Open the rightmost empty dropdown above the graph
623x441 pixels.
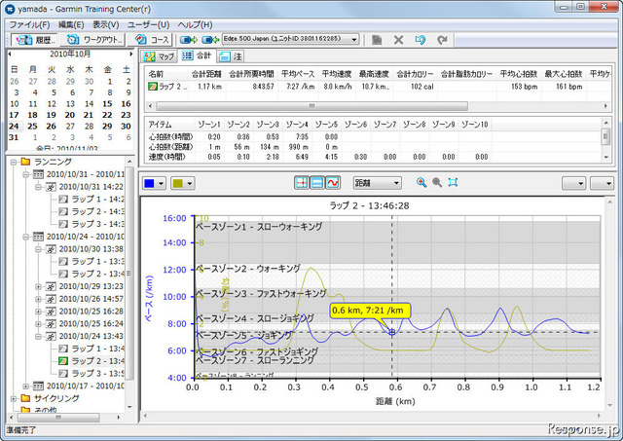click(x=602, y=183)
